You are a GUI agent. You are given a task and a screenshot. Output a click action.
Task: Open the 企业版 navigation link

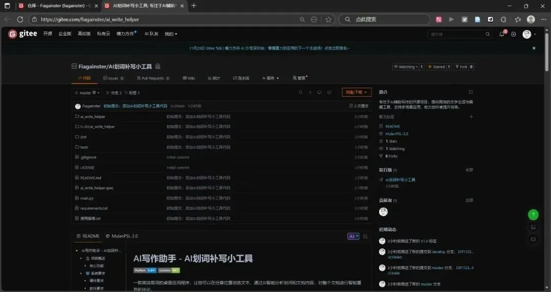pyautogui.click(x=65, y=34)
